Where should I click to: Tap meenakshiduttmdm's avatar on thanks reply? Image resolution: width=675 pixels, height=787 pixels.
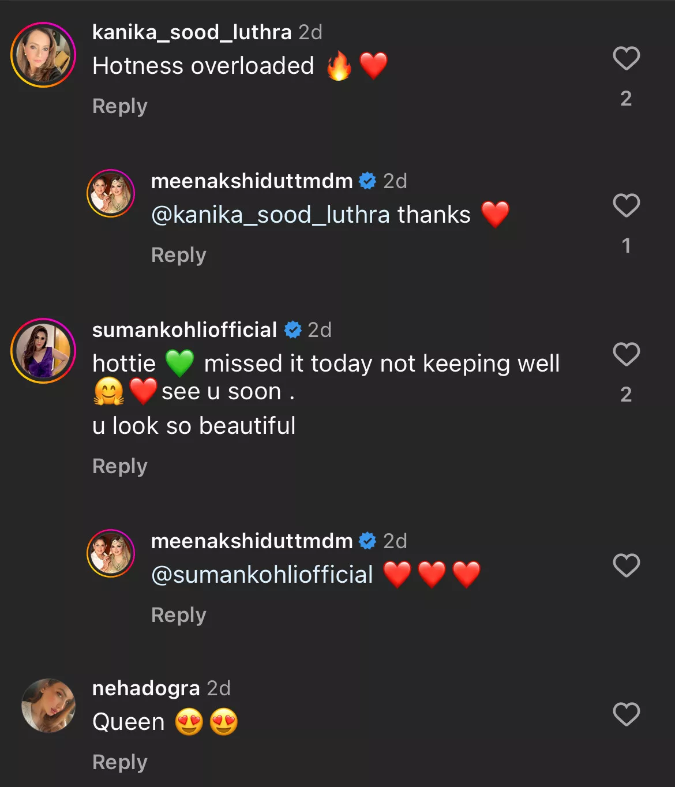click(x=111, y=193)
